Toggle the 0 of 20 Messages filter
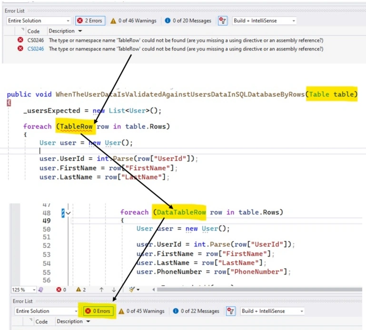 tap(188, 21)
